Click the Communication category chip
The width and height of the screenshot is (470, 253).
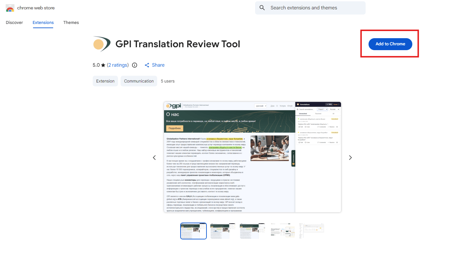[139, 81]
